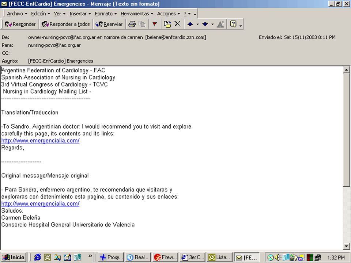Open dropdown beside next item arrow

click(x=212, y=24)
